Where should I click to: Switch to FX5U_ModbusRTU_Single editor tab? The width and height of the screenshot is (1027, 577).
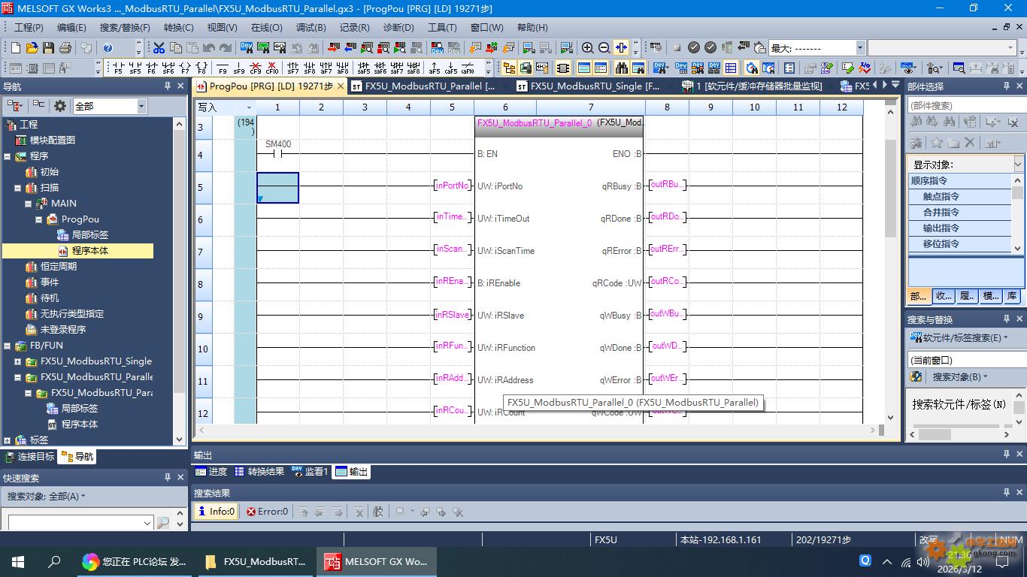point(586,86)
